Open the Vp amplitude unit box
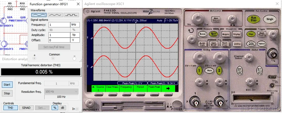 point(75,35)
